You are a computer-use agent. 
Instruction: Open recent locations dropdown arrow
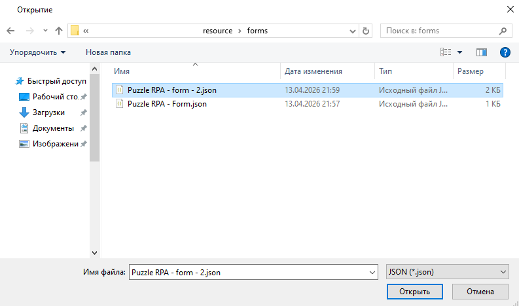pyautogui.click(x=45, y=31)
